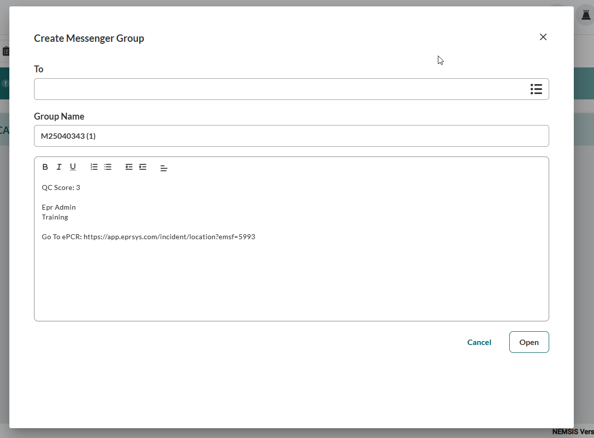This screenshot has width=594, height=438.
Task: Open the new messenger group
Action: 528,342
